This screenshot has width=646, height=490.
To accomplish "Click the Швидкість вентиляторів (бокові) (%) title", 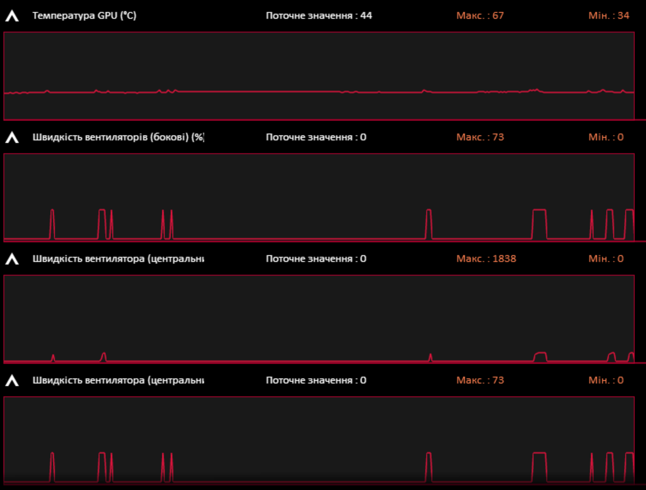I will pos(118,137).
